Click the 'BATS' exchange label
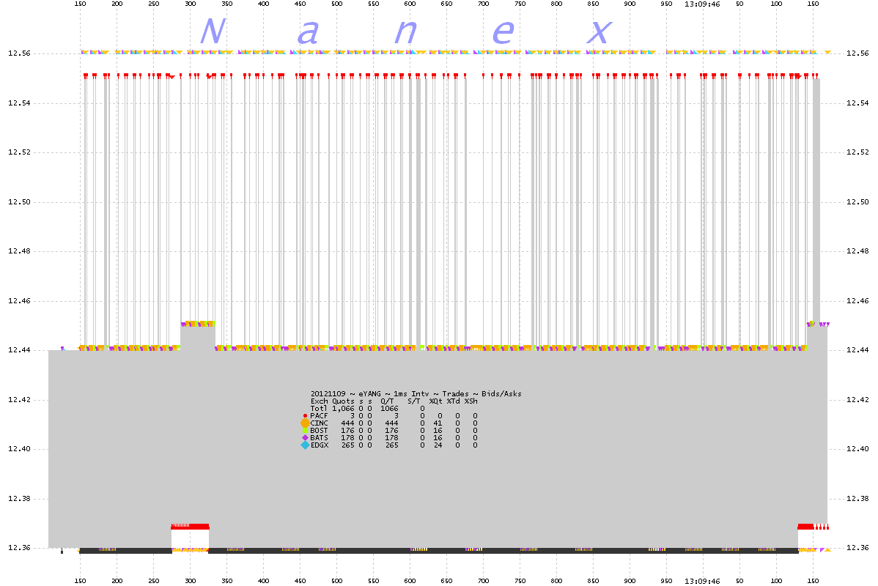Viewport: 878px width, 586px height. coord(319,438)
